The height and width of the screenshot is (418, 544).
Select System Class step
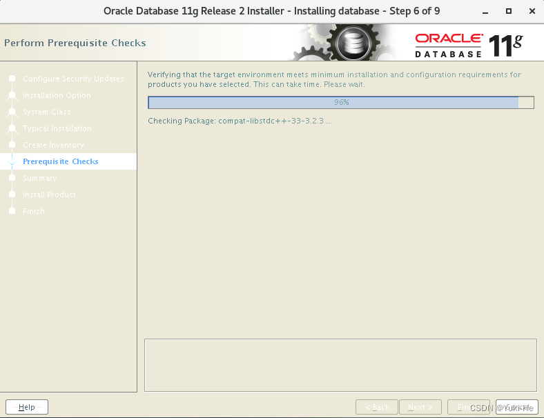click(47, 112)
